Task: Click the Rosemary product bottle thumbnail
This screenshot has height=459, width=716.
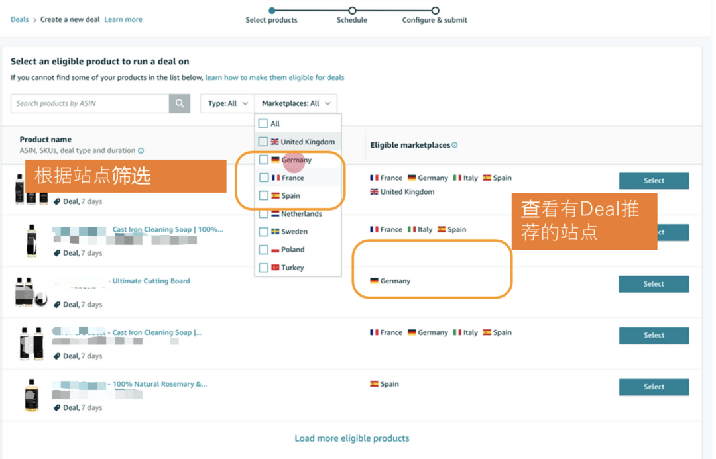Action: 31,395
